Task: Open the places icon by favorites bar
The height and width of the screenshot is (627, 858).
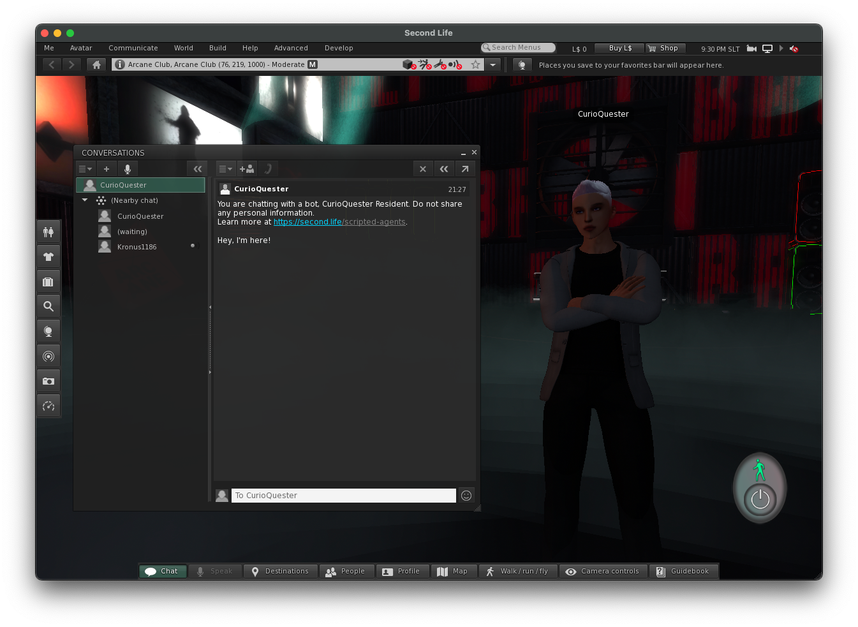Action: pyautogui.click(x=522, y=64)
